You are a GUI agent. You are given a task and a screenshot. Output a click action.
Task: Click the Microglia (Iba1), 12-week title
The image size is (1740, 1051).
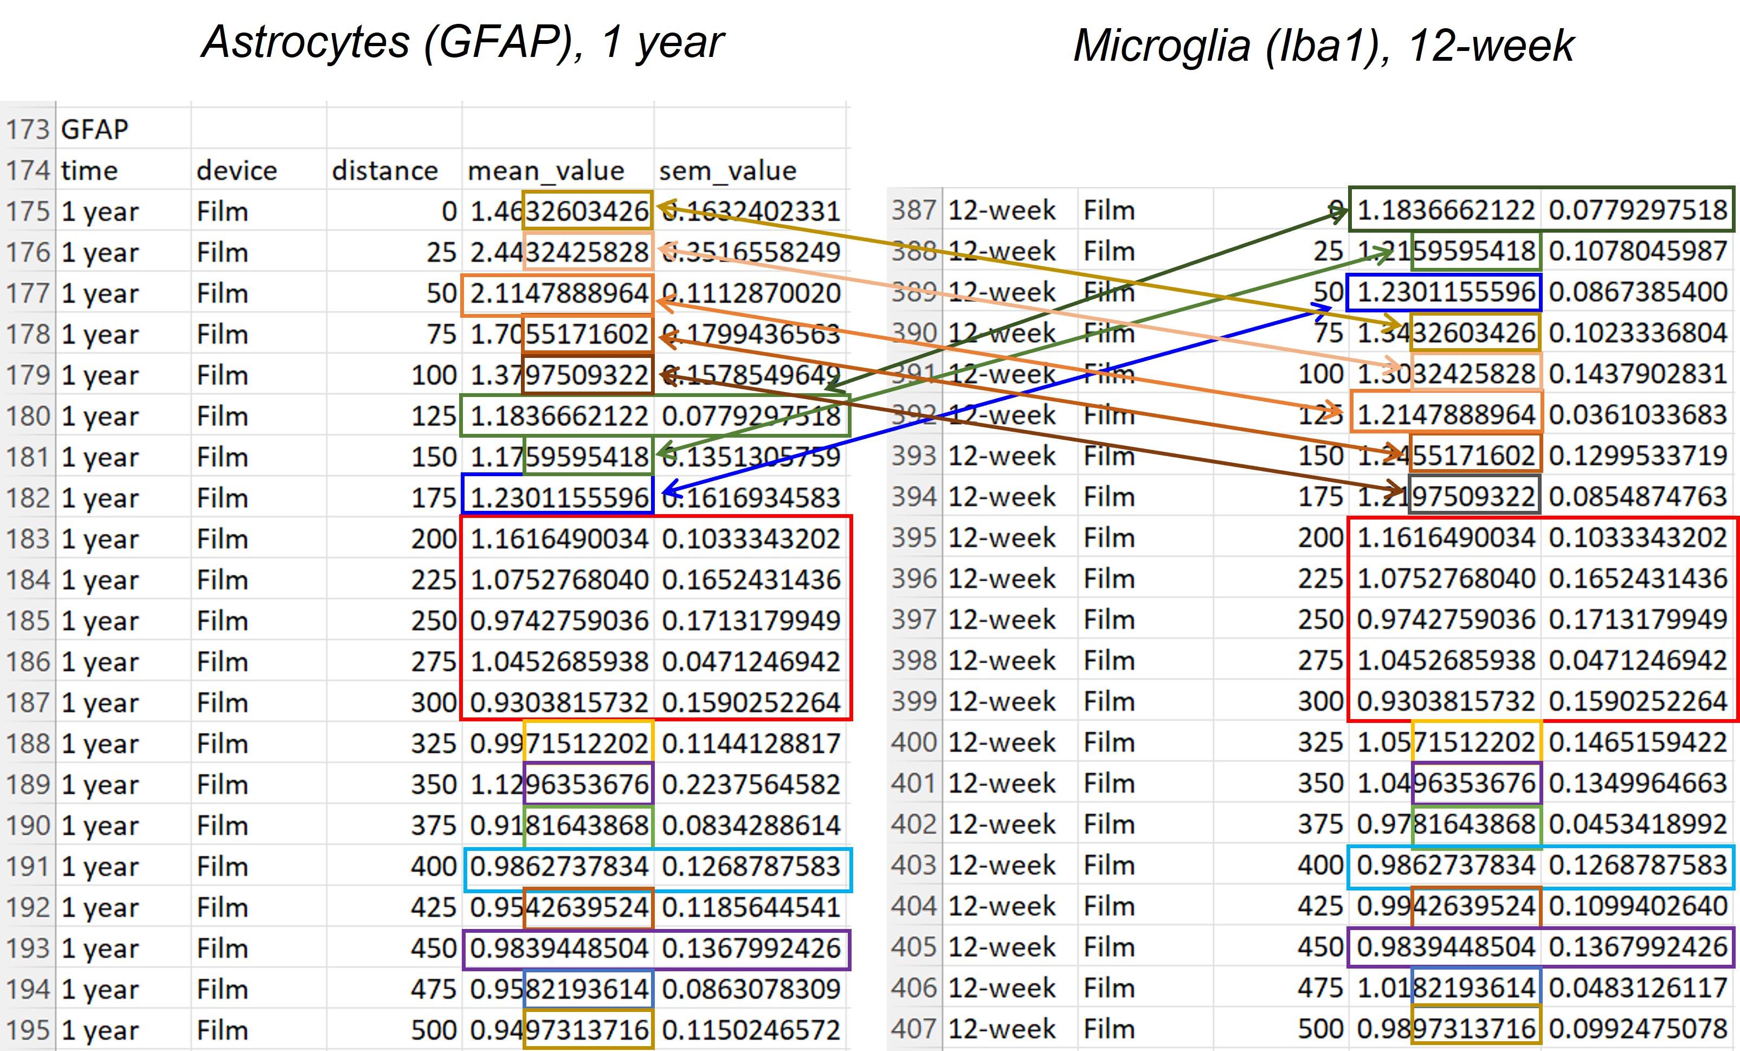tap(1323, 46)
